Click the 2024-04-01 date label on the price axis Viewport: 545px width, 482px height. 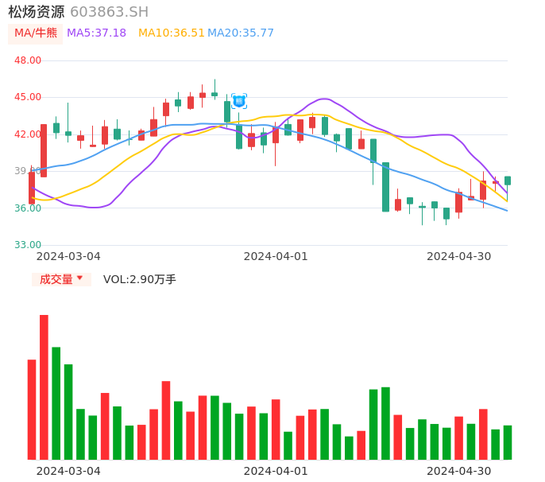pos(276,256)
